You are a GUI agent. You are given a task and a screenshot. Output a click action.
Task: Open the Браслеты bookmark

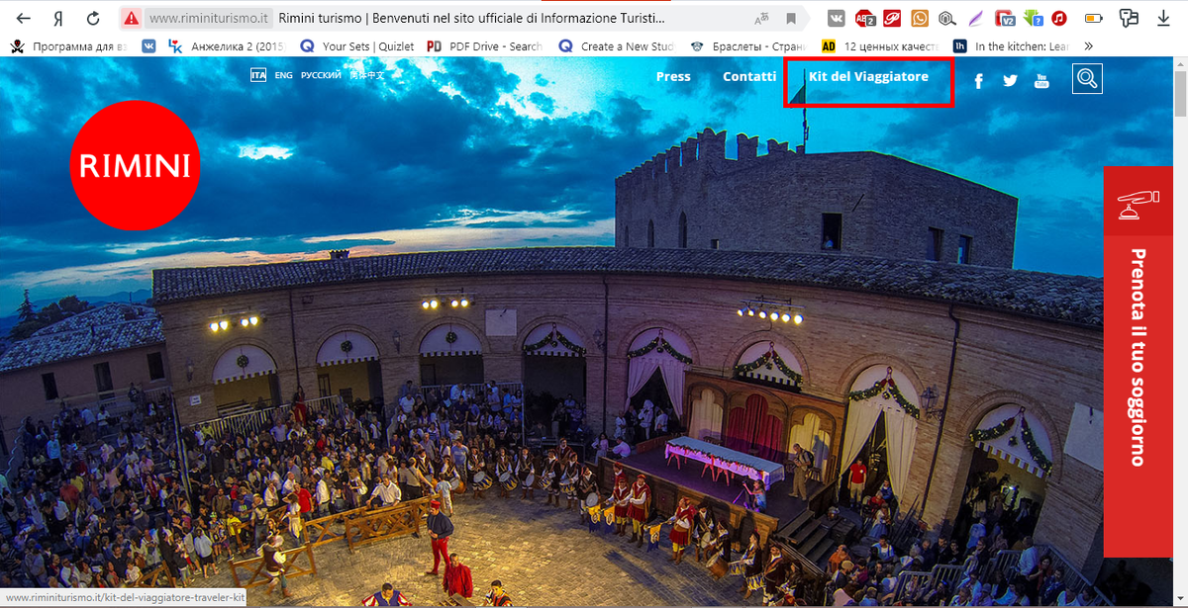tap(747, 45)
